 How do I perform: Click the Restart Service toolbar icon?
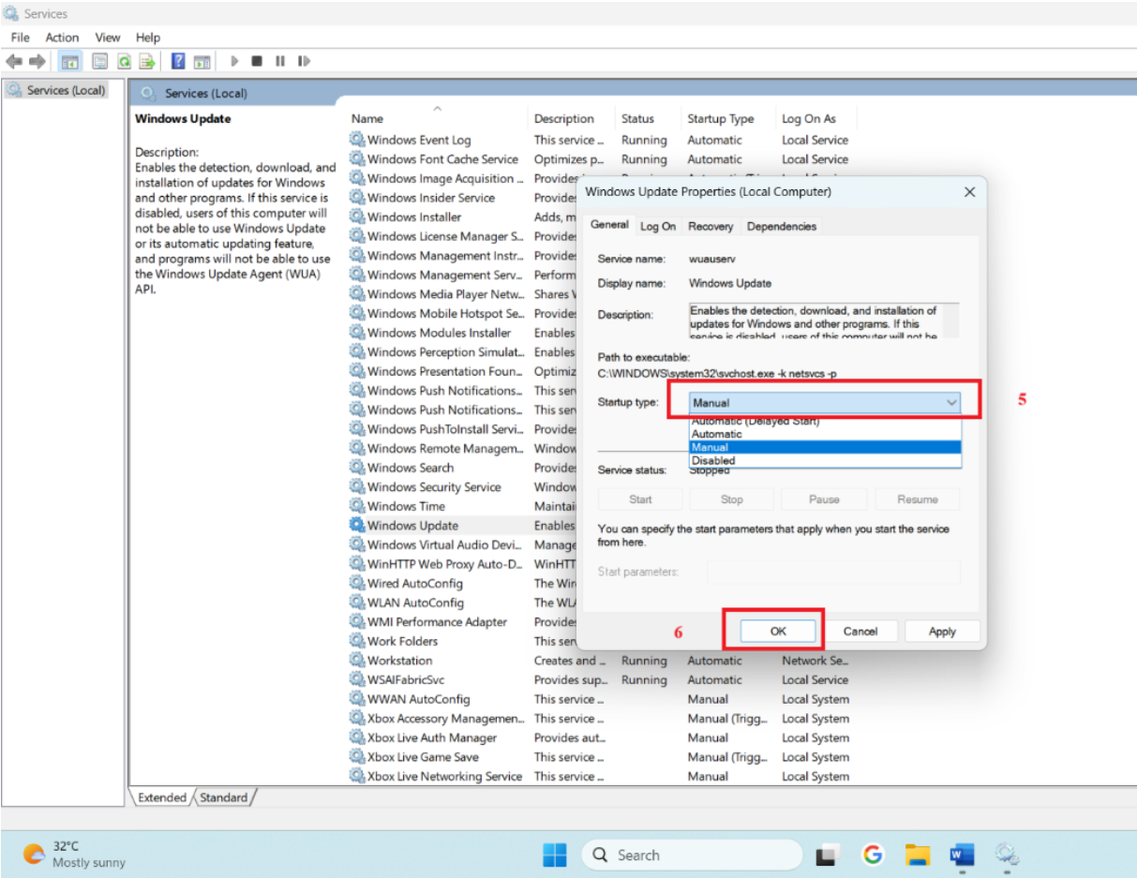(x=304, y=62)
